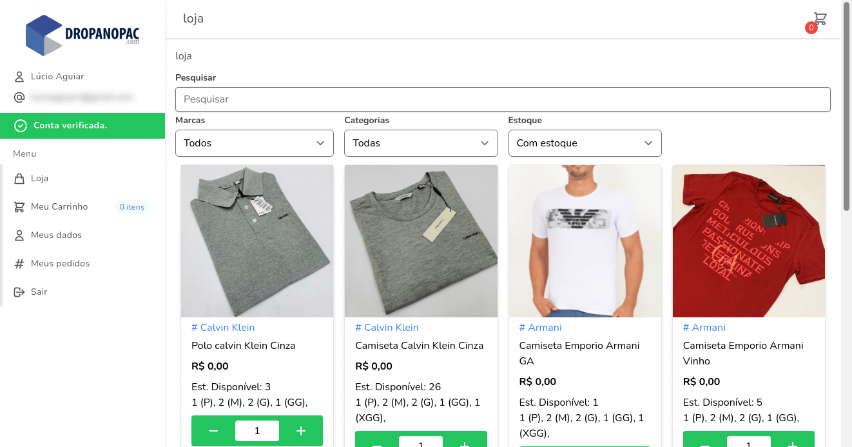Click the Meus dados person icon

(19, 235)
